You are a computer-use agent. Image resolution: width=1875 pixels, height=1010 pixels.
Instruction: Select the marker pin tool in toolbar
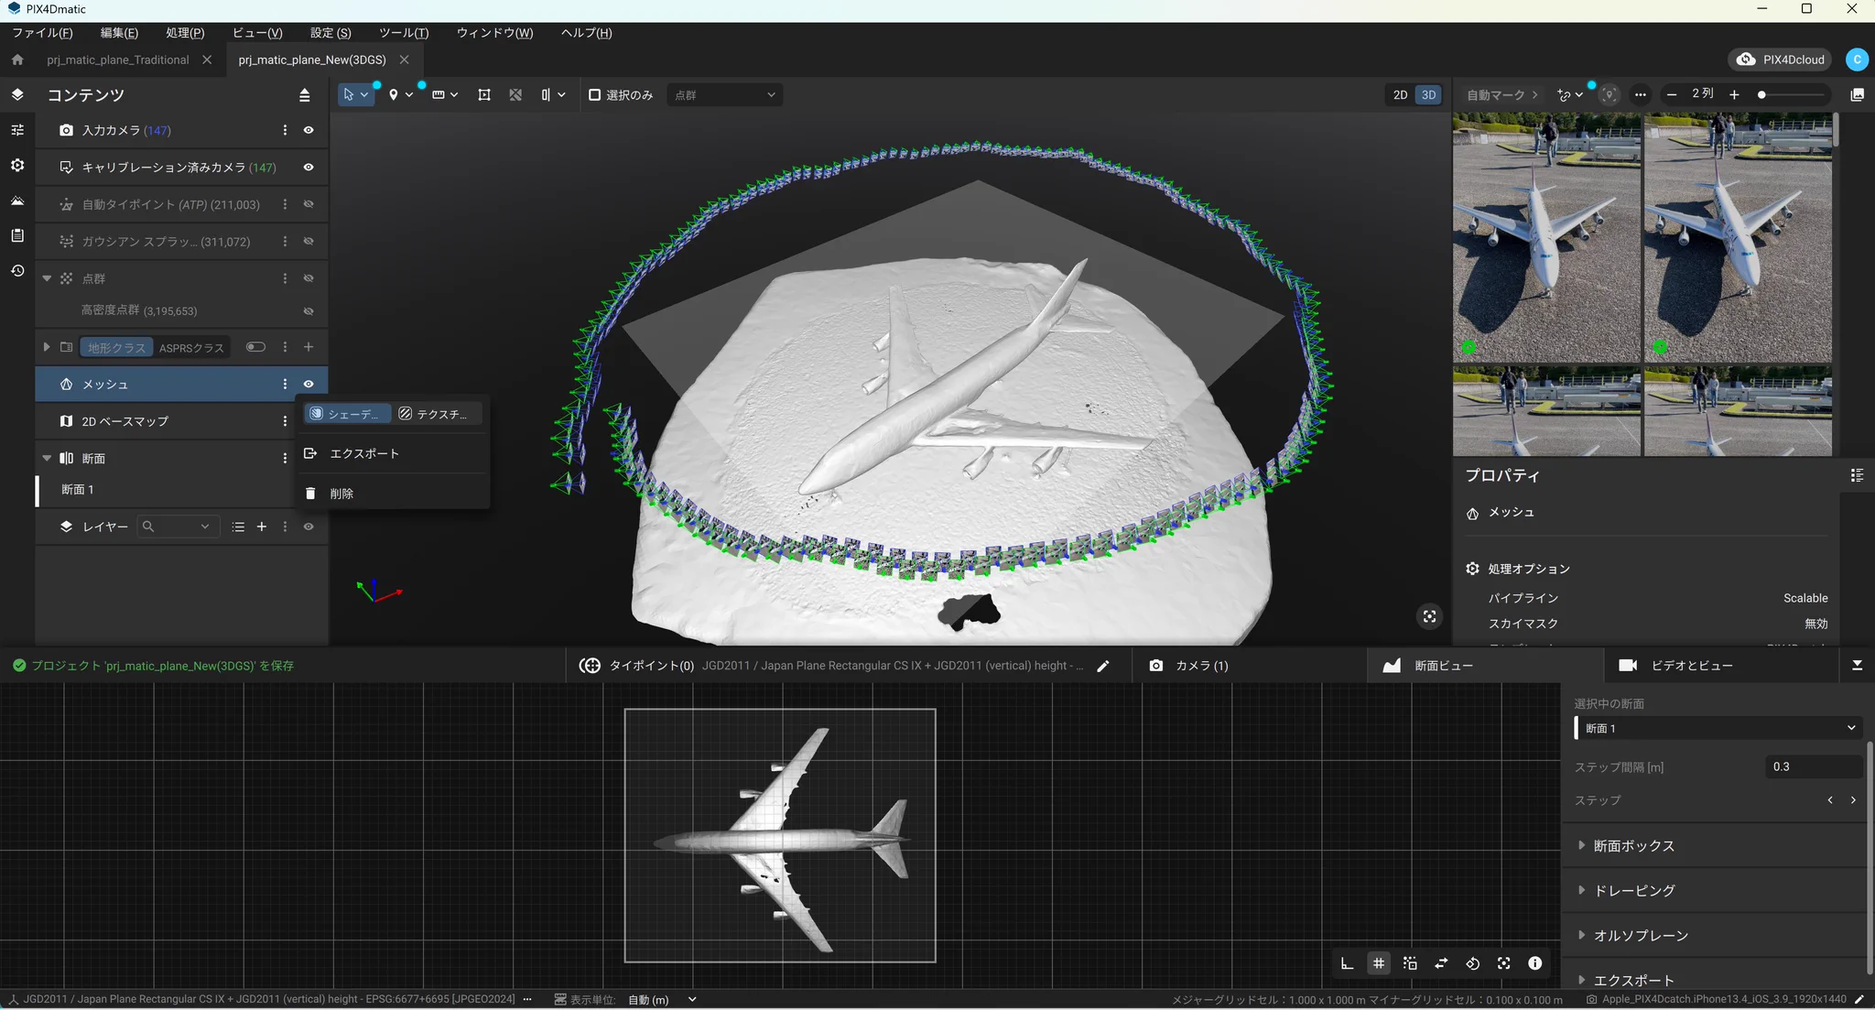[394, 94]
